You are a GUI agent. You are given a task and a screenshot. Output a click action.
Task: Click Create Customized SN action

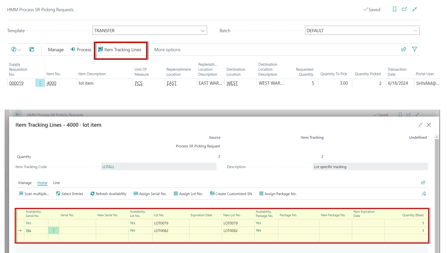231,194
